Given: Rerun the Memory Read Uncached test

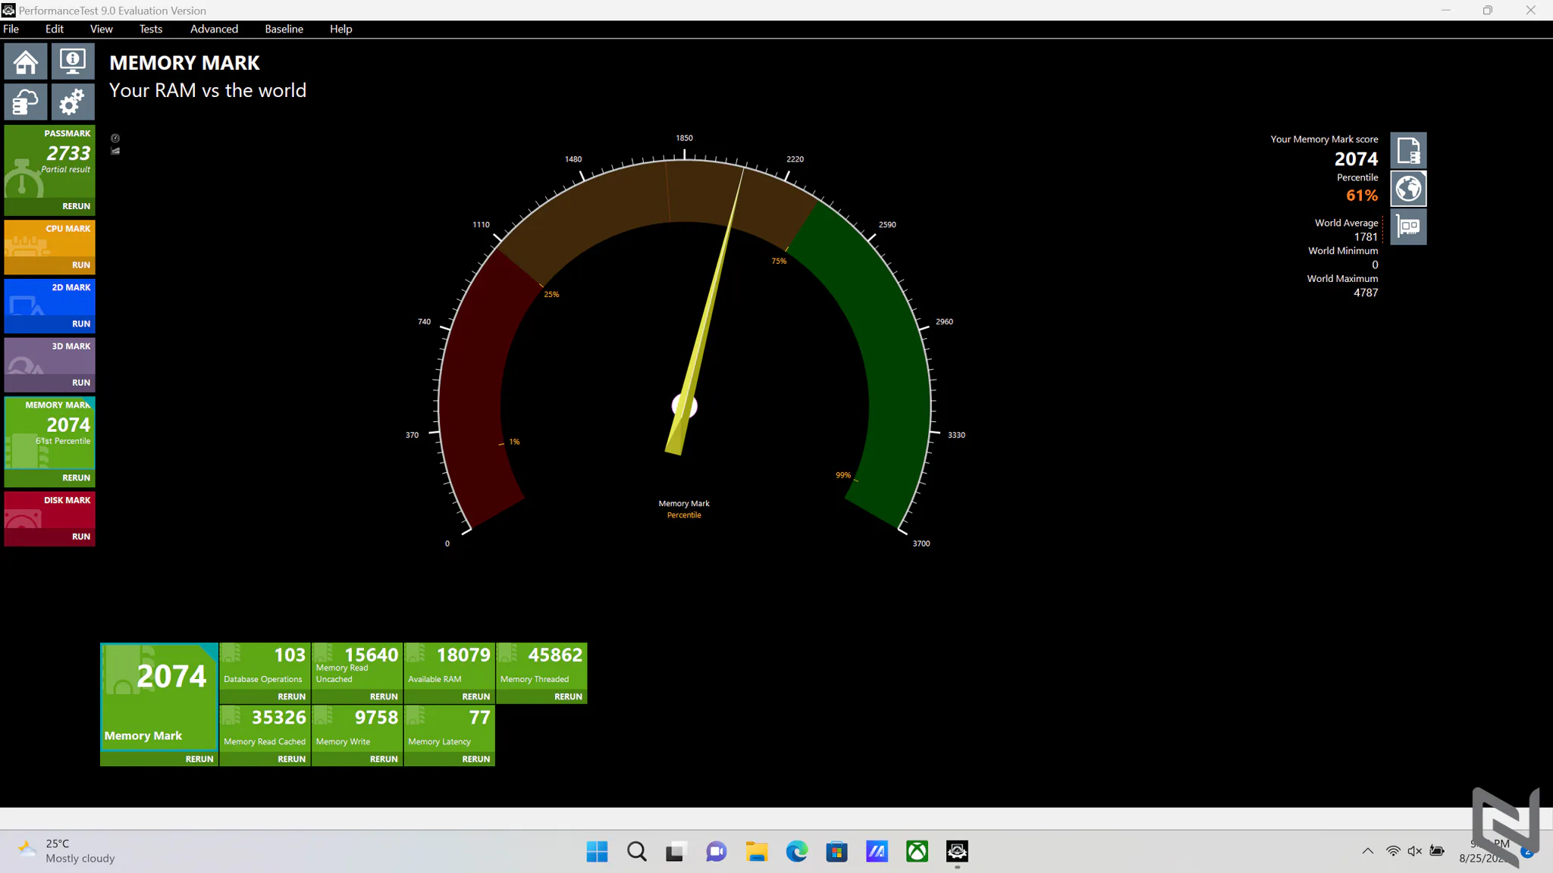Looking at the screenshot, I should point(384,696).
